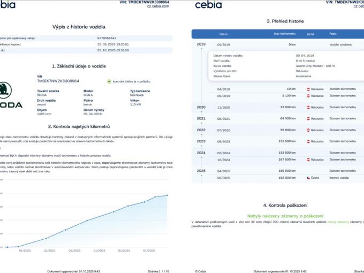Image resolution: width=364 pixels, height=273 pixels.
Task: Click Austria flag icon in 11/2020 row
Action: (308, 108)
